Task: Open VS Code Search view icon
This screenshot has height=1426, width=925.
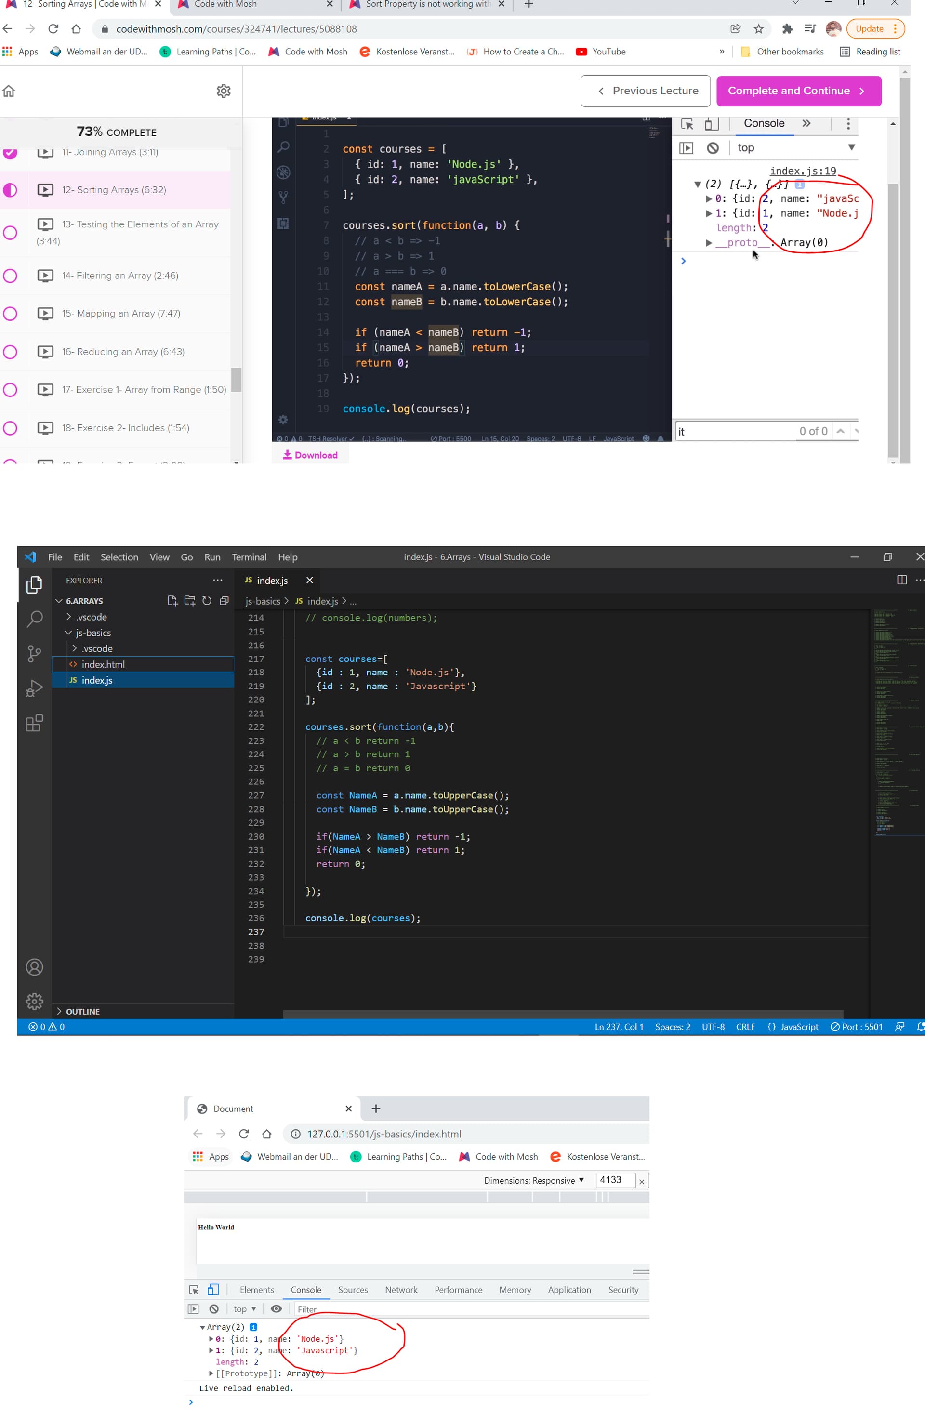Action: coord(34,618)
